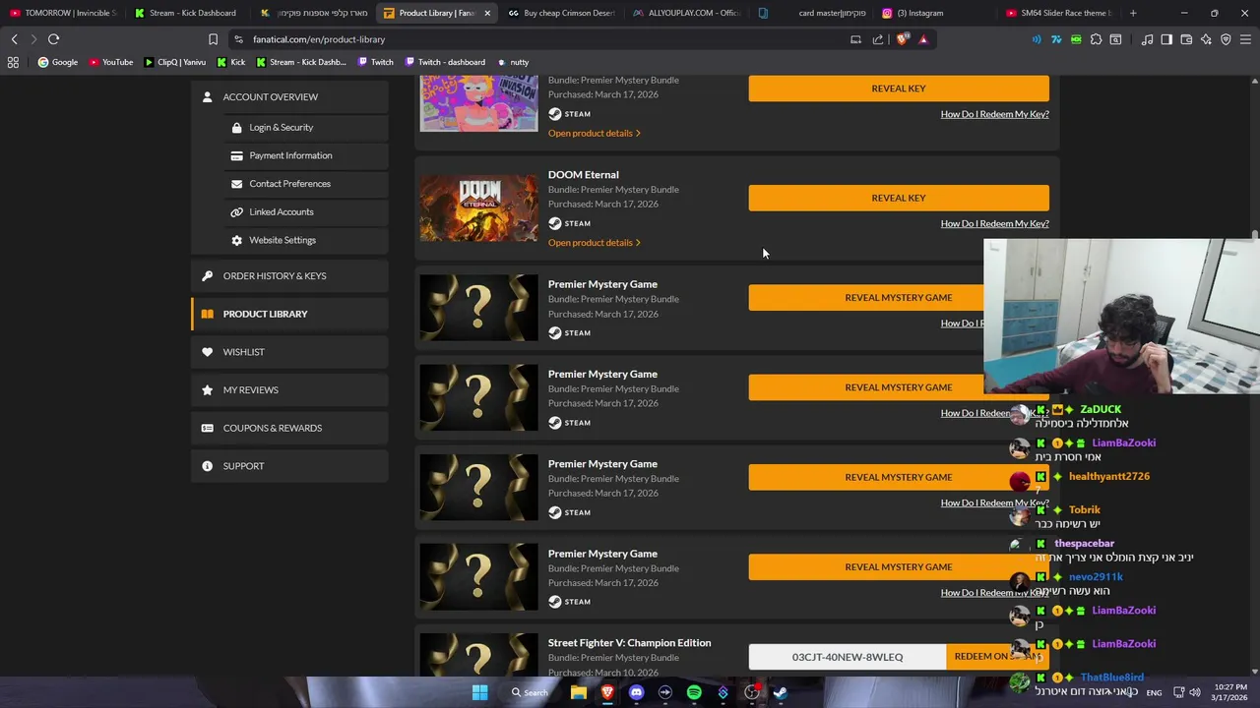Screen dimensions: 1260x708
Task: Expand product details above DOOM Eternal
Action: tap(595, 133)
